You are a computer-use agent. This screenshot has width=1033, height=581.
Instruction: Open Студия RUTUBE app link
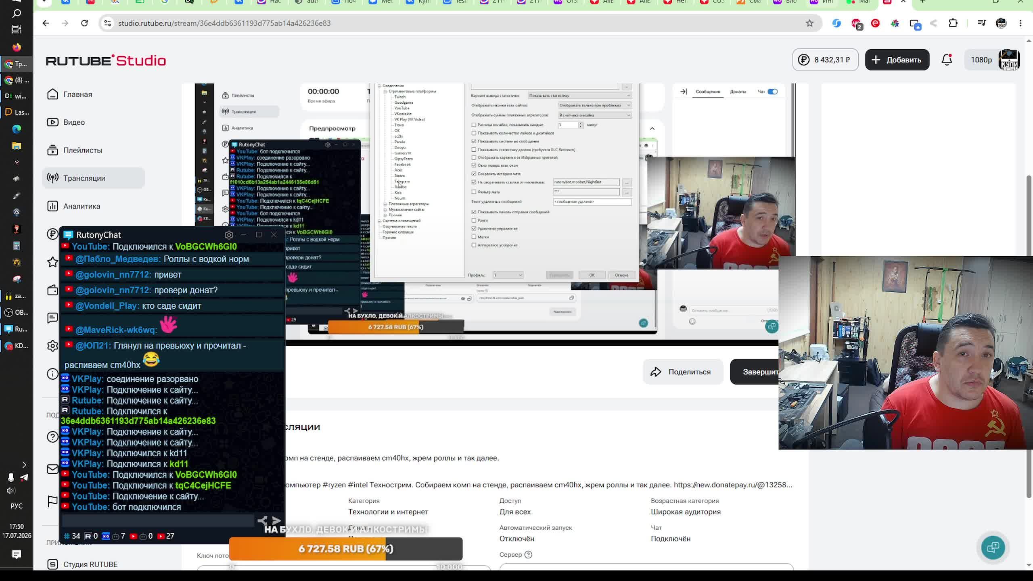pos(82,564)
